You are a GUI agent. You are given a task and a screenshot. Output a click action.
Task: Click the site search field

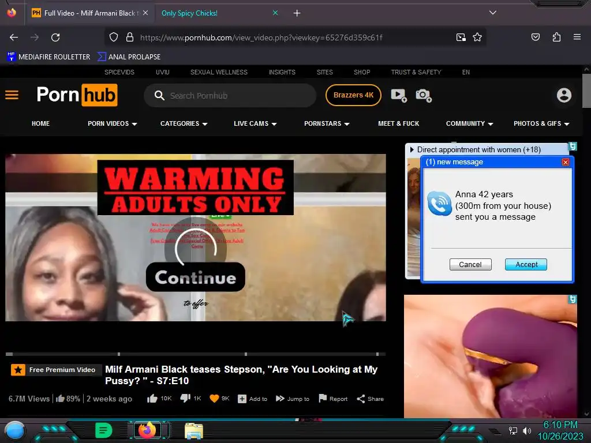click(x=230, y=96)
